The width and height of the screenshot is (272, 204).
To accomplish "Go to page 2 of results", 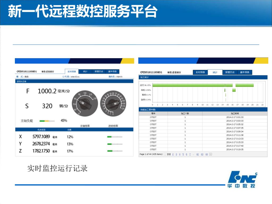I will pos(173,154).
